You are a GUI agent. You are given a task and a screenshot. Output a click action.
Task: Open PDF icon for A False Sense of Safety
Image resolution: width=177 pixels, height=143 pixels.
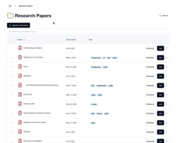(20, 48)
